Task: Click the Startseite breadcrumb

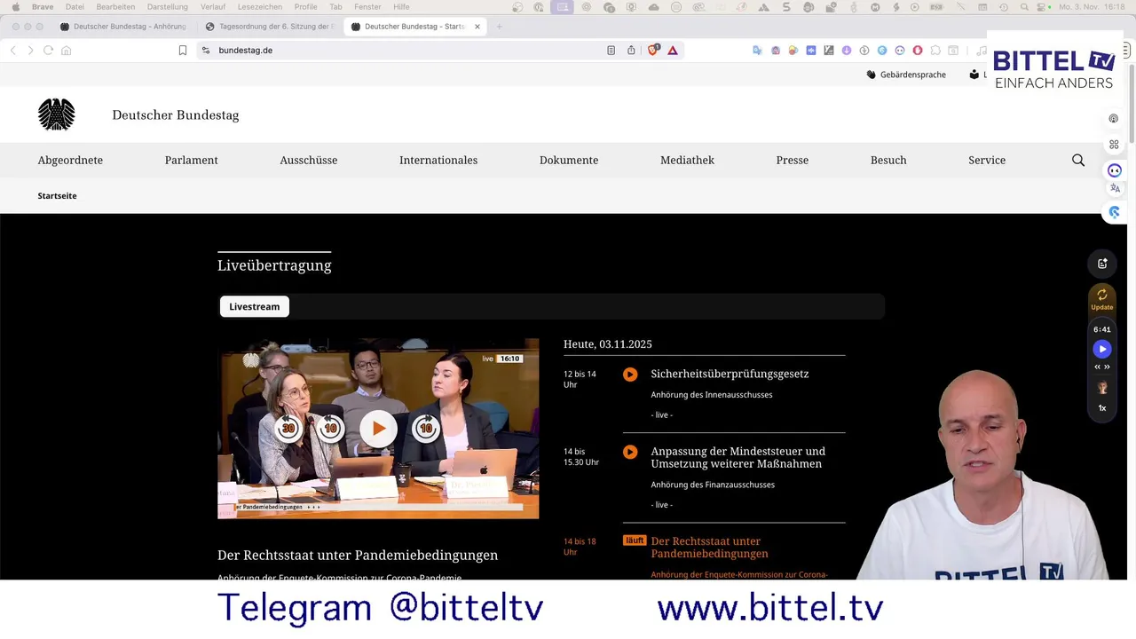Action: pyautogui.click(x=57, y=195)
